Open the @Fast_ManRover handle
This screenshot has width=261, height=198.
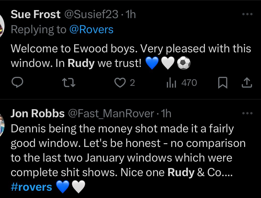[x=111, y=114]
